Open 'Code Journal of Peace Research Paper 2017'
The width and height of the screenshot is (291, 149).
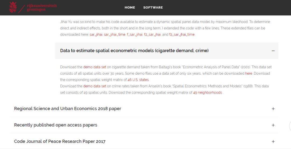pyautogui.click(x=60, y=141)
